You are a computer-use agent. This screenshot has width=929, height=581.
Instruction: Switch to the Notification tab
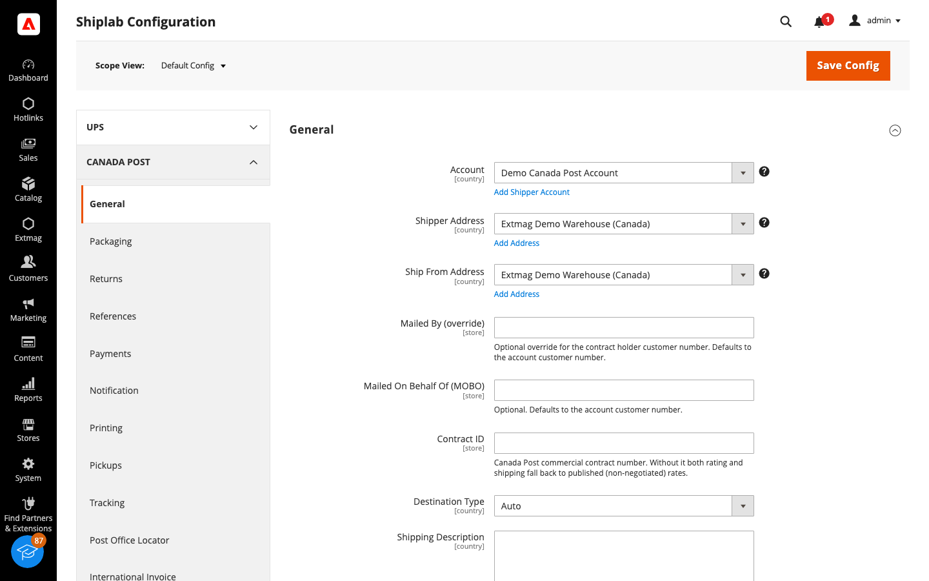(175, 391)
